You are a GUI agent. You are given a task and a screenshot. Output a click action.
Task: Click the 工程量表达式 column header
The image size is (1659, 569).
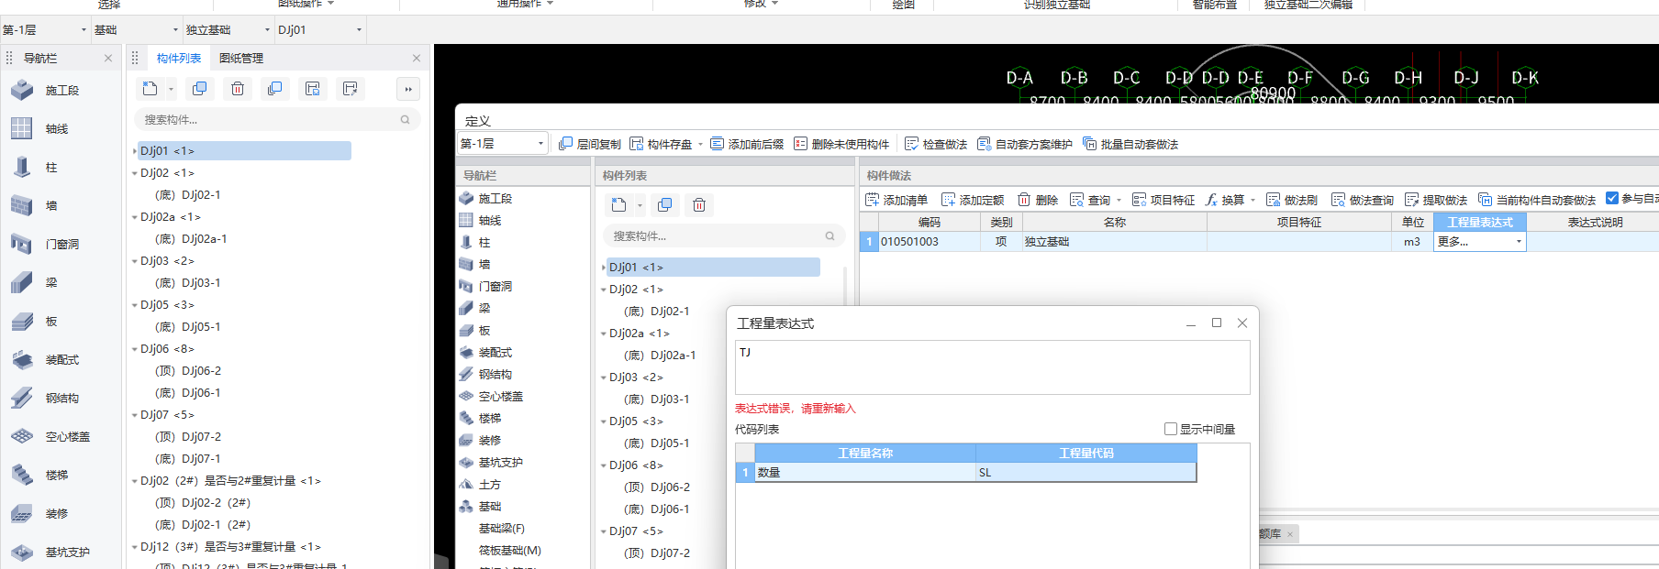click(x=1479, y=222)
